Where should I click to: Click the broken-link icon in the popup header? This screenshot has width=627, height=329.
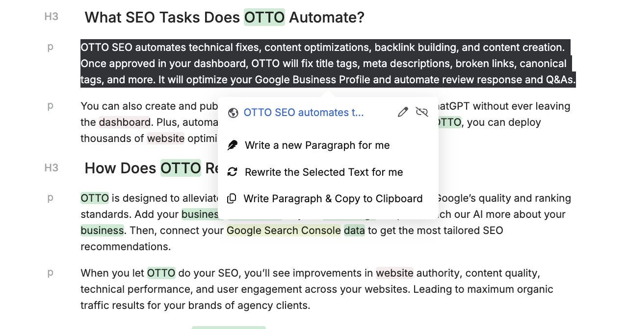pyautogui.click(x=422, y=112)
